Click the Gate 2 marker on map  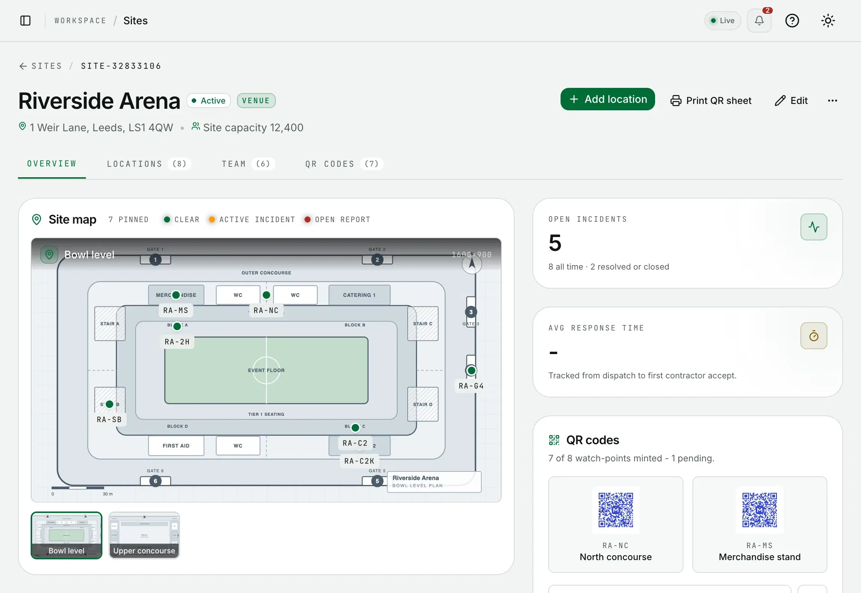pyautogui.click(x=377, y=259)
